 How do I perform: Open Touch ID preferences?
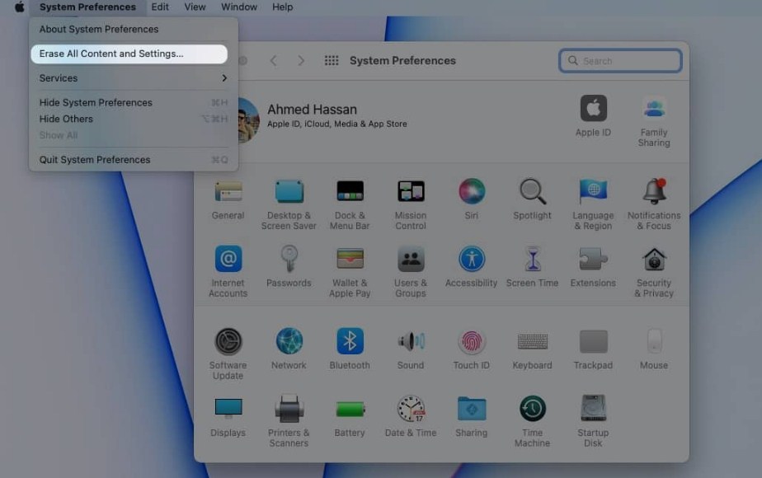pos(472,349)
